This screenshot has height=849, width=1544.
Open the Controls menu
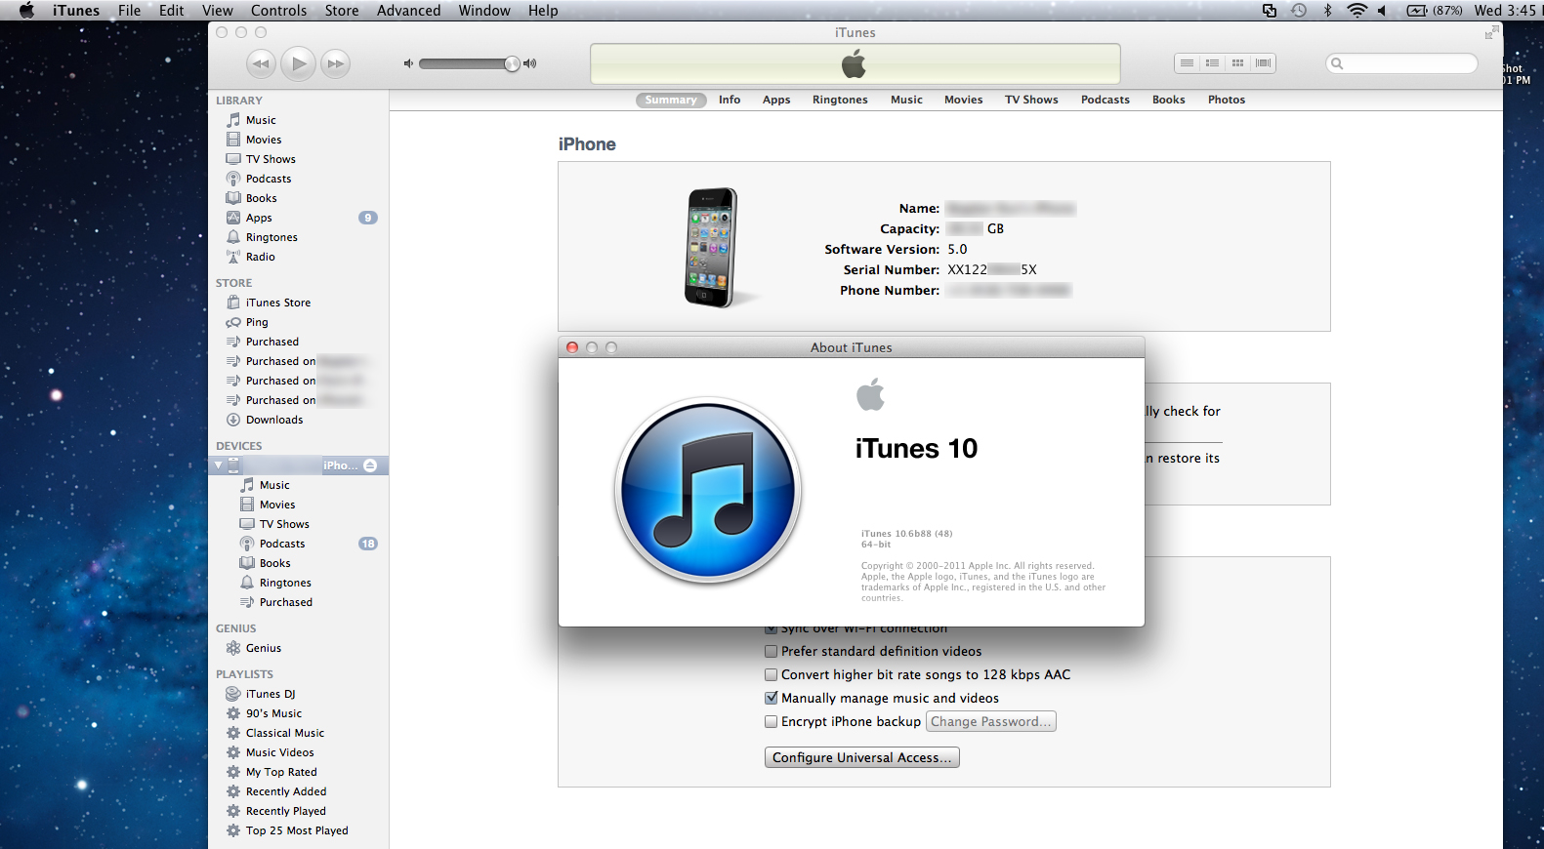pyautogui.click(x=278, y=11)
